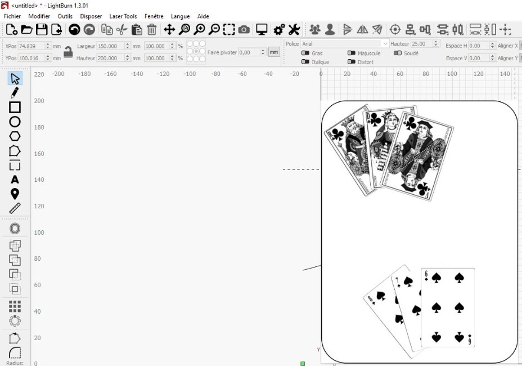Screen dimensions: 522x366
Task: Import a file with the import icon
Action: (x=57, y=30)
